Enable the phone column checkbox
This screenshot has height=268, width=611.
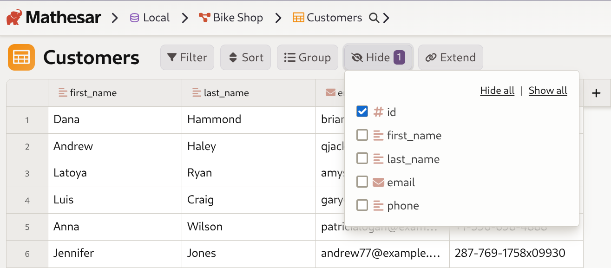pyautogui.click(x=362, y=205)
